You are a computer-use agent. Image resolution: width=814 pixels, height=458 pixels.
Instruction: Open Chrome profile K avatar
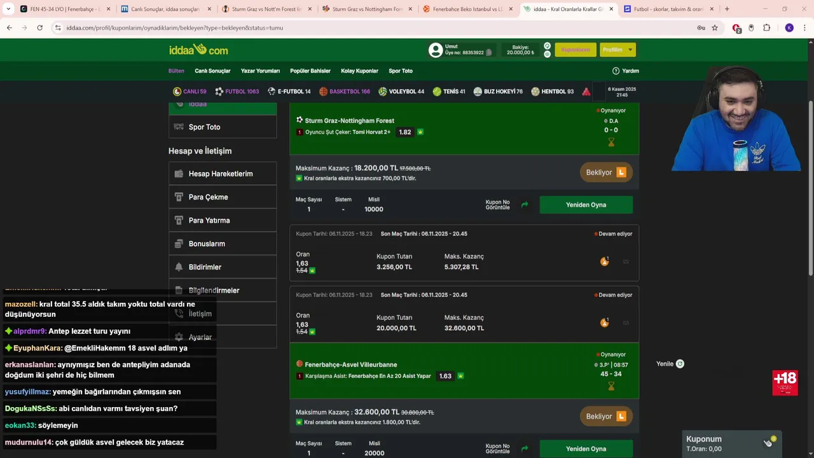click(x=789, y=28)
